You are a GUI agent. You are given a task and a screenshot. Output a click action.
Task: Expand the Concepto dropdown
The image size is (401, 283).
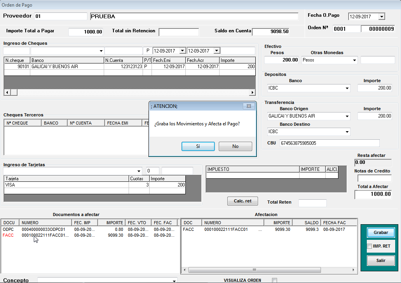pyautogui.click(x=174, y=281)
